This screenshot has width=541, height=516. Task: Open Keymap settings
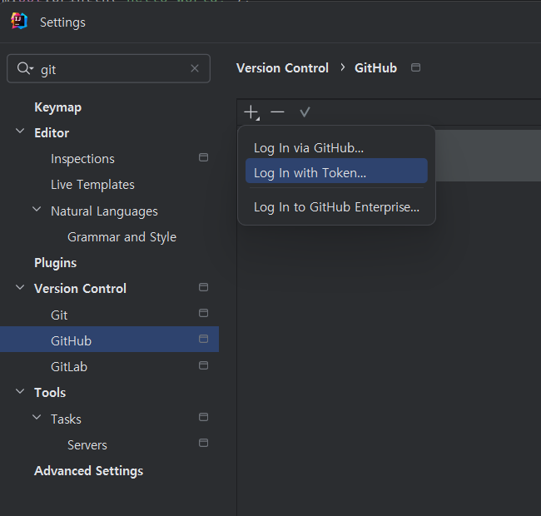coord(58,107)
